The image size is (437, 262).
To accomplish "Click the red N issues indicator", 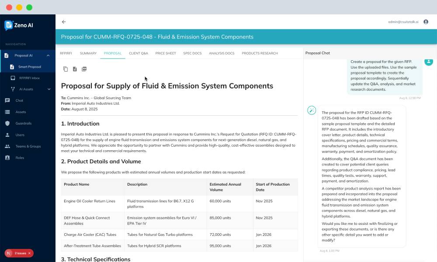I will coord(9,253).
